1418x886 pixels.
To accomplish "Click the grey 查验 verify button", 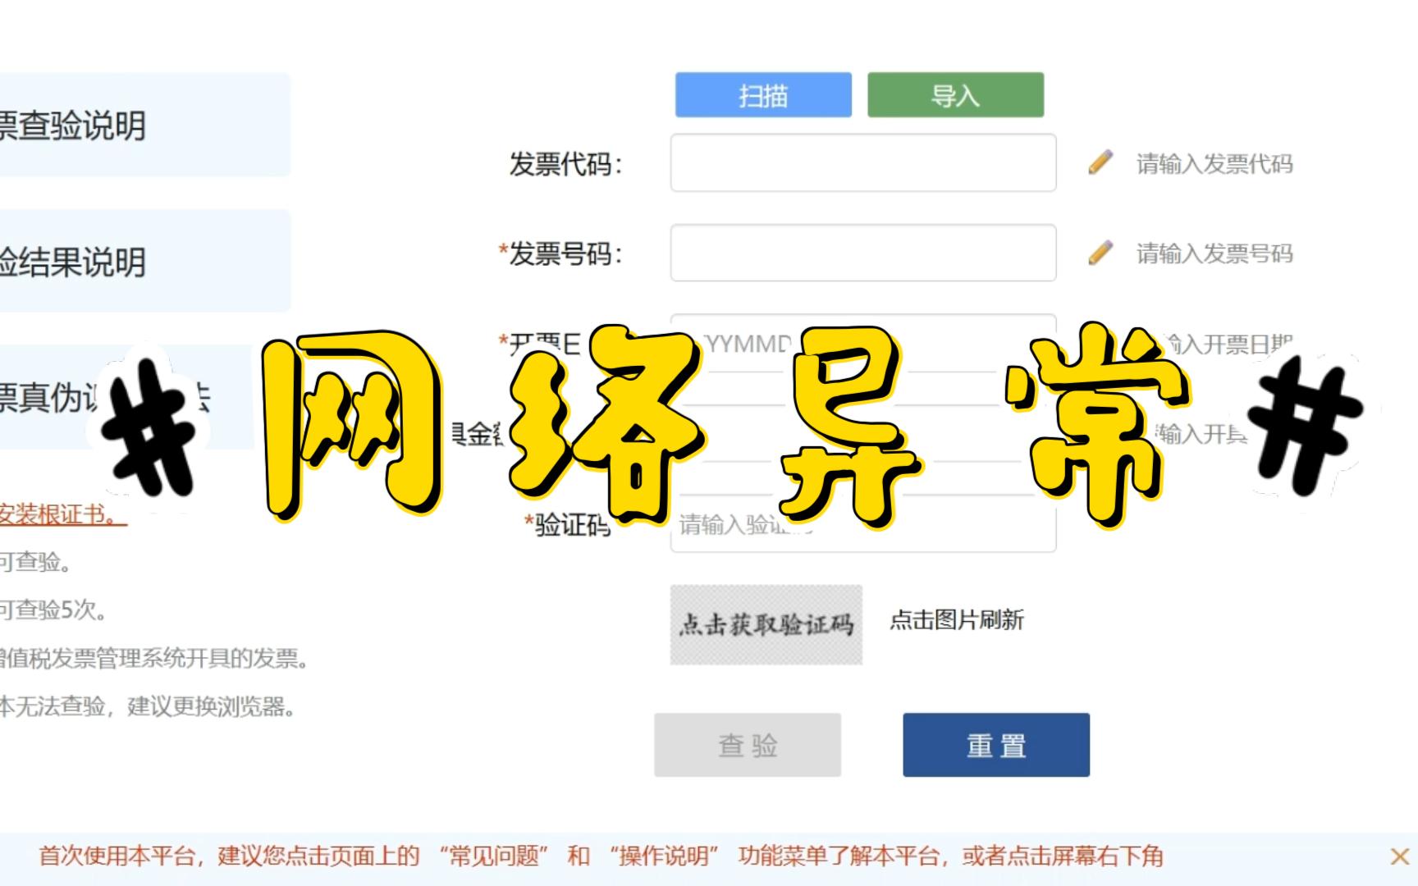I will [748, 745].
